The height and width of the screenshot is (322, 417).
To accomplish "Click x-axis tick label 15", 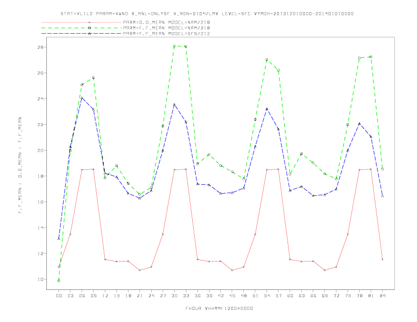I will tap(116, 296).
